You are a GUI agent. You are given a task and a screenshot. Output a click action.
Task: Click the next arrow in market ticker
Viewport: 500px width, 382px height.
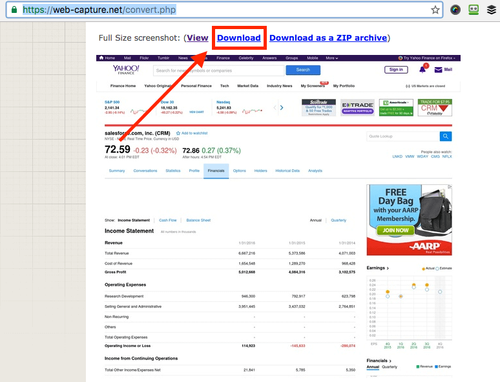(x=281, y=107)
